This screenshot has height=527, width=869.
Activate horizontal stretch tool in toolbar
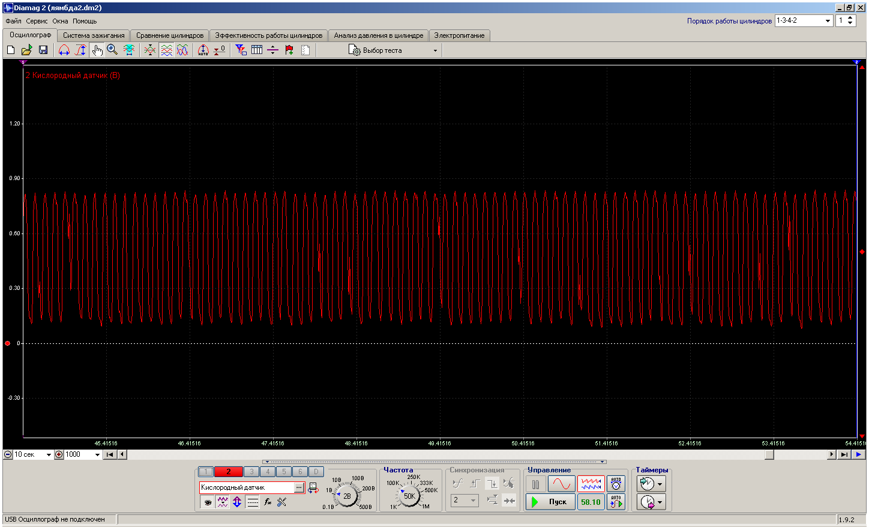click(x=64, y=50)
